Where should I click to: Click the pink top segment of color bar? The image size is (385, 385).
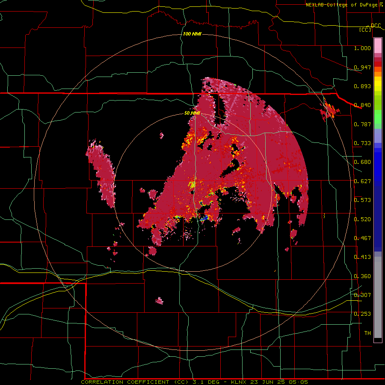378,45
